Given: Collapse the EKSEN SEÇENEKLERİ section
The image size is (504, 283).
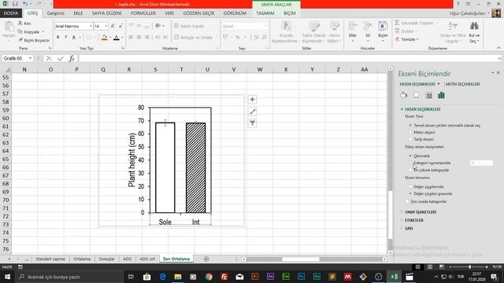Looking at the screenshot, I should [402, 109].
